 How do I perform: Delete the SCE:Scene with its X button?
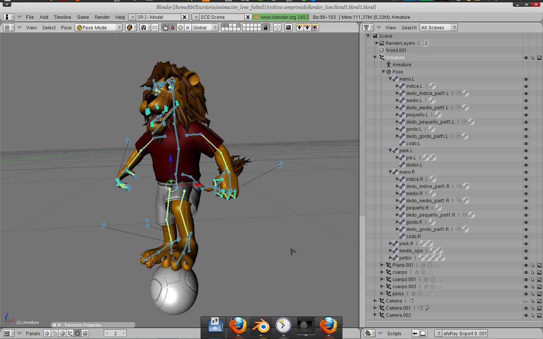coord(248,17)
